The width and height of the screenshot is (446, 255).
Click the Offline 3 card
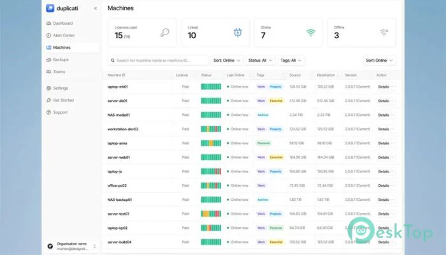pyautogui.click(x=361, y=33)
